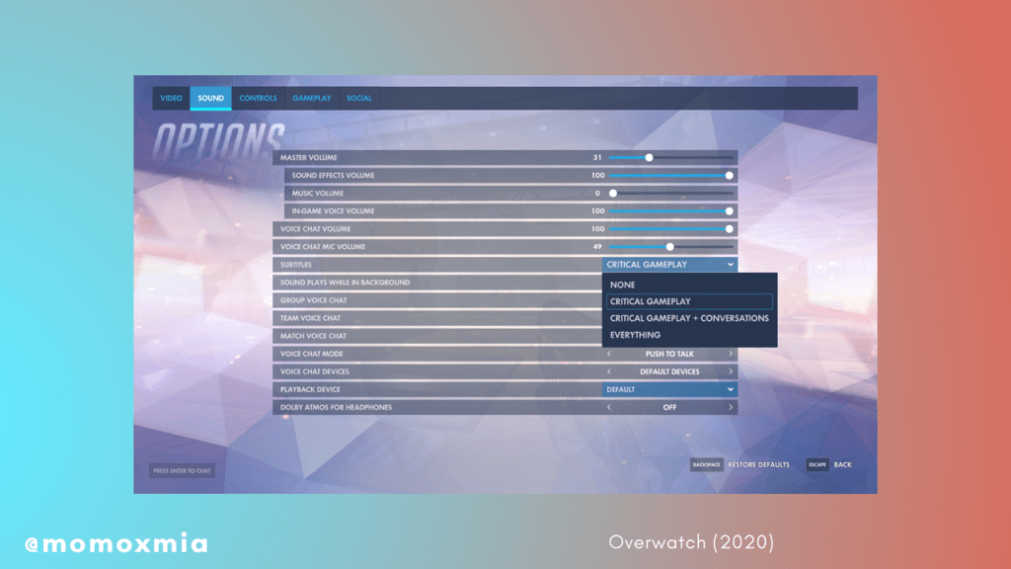
Task: Click the Voice Chat Mic Volume slider knob
Action: coord(669,247)
